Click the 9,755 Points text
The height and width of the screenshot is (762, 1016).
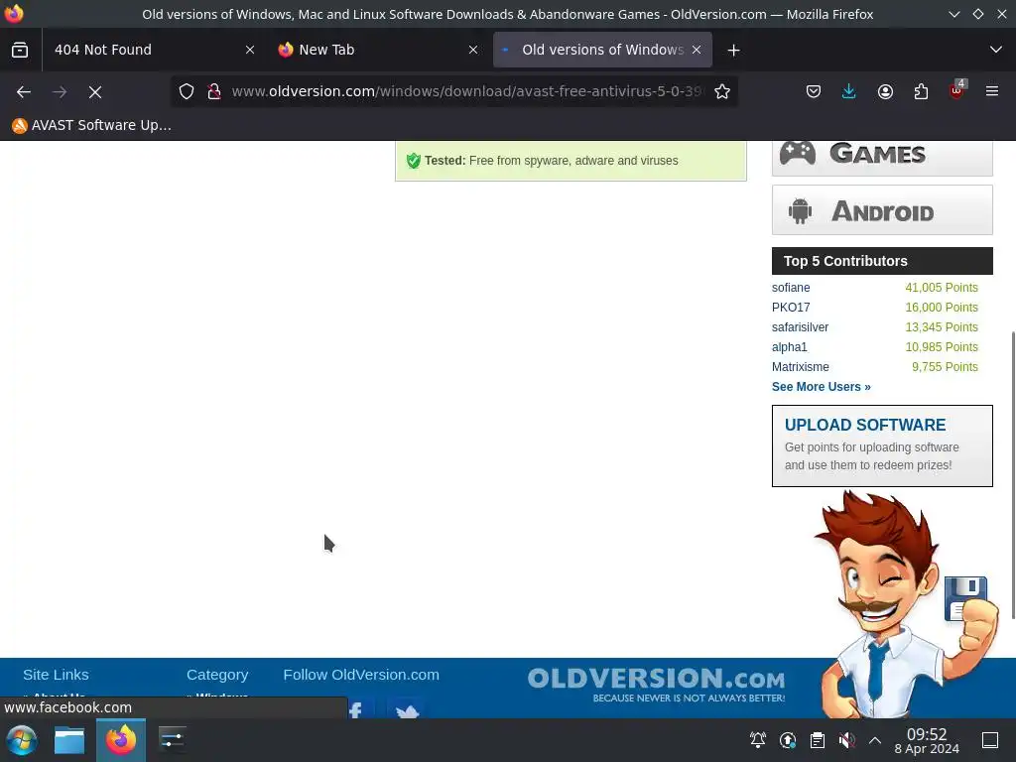[945, 367]
